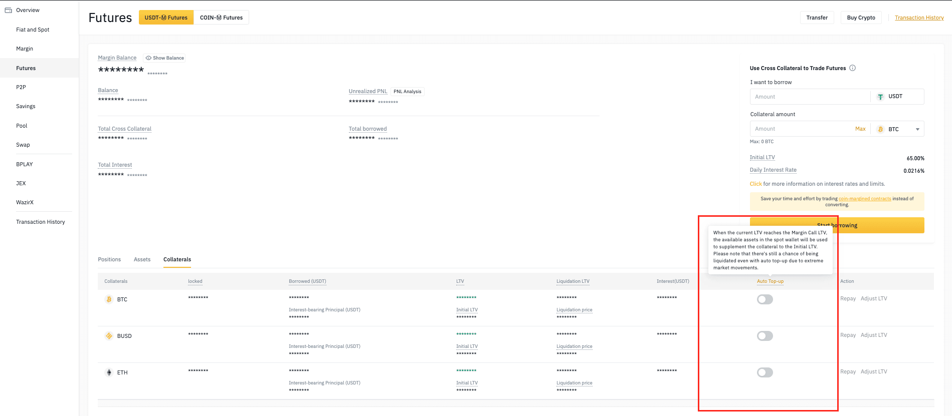This screenshot has width=952, height=416.
Task: Click Max in collateral amount field
Action: coord(860,129)
